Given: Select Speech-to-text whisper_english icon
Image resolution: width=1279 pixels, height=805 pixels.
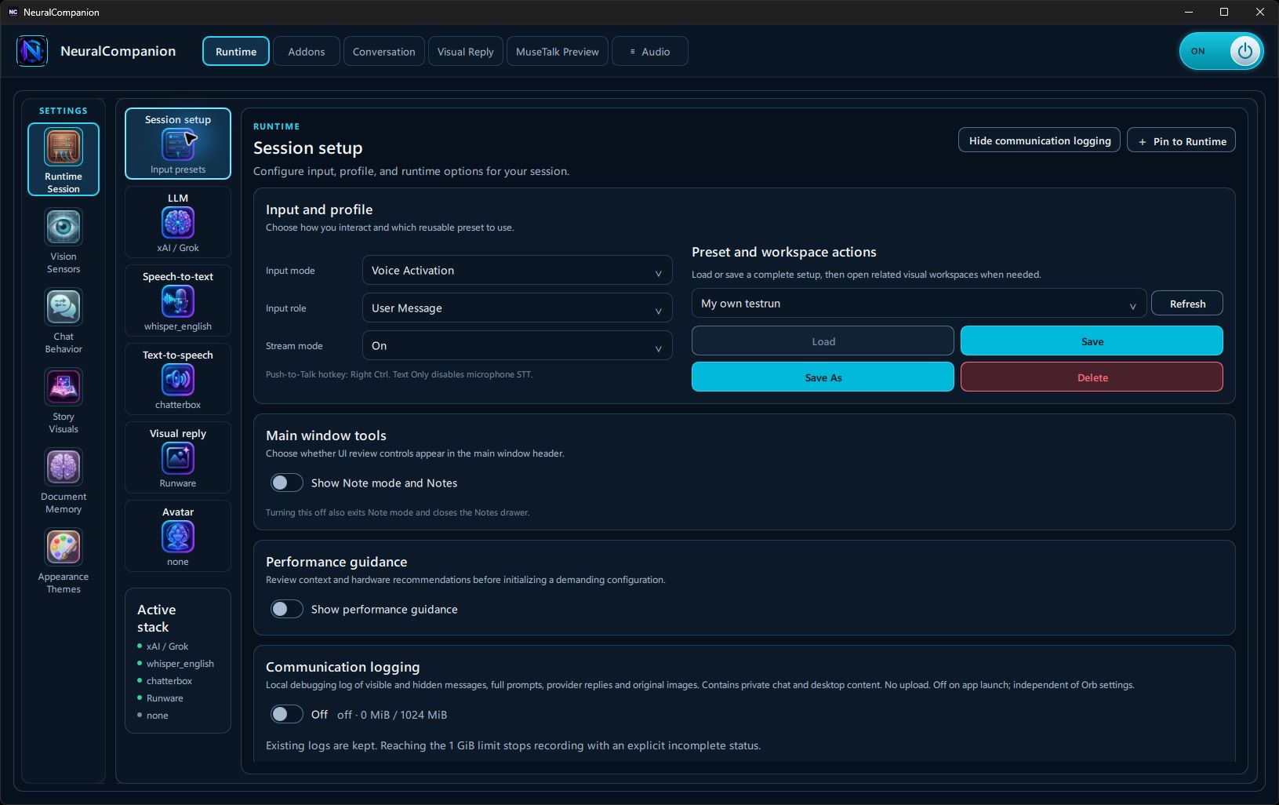Looking at the screenshot, I should [178, 301].
